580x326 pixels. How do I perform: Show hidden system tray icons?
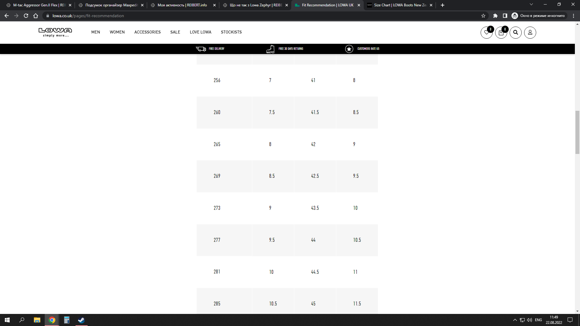pos(515,320)
